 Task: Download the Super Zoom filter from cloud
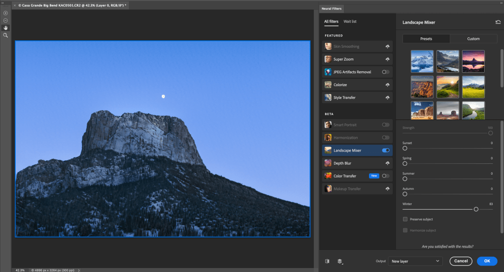pos(387,59)
